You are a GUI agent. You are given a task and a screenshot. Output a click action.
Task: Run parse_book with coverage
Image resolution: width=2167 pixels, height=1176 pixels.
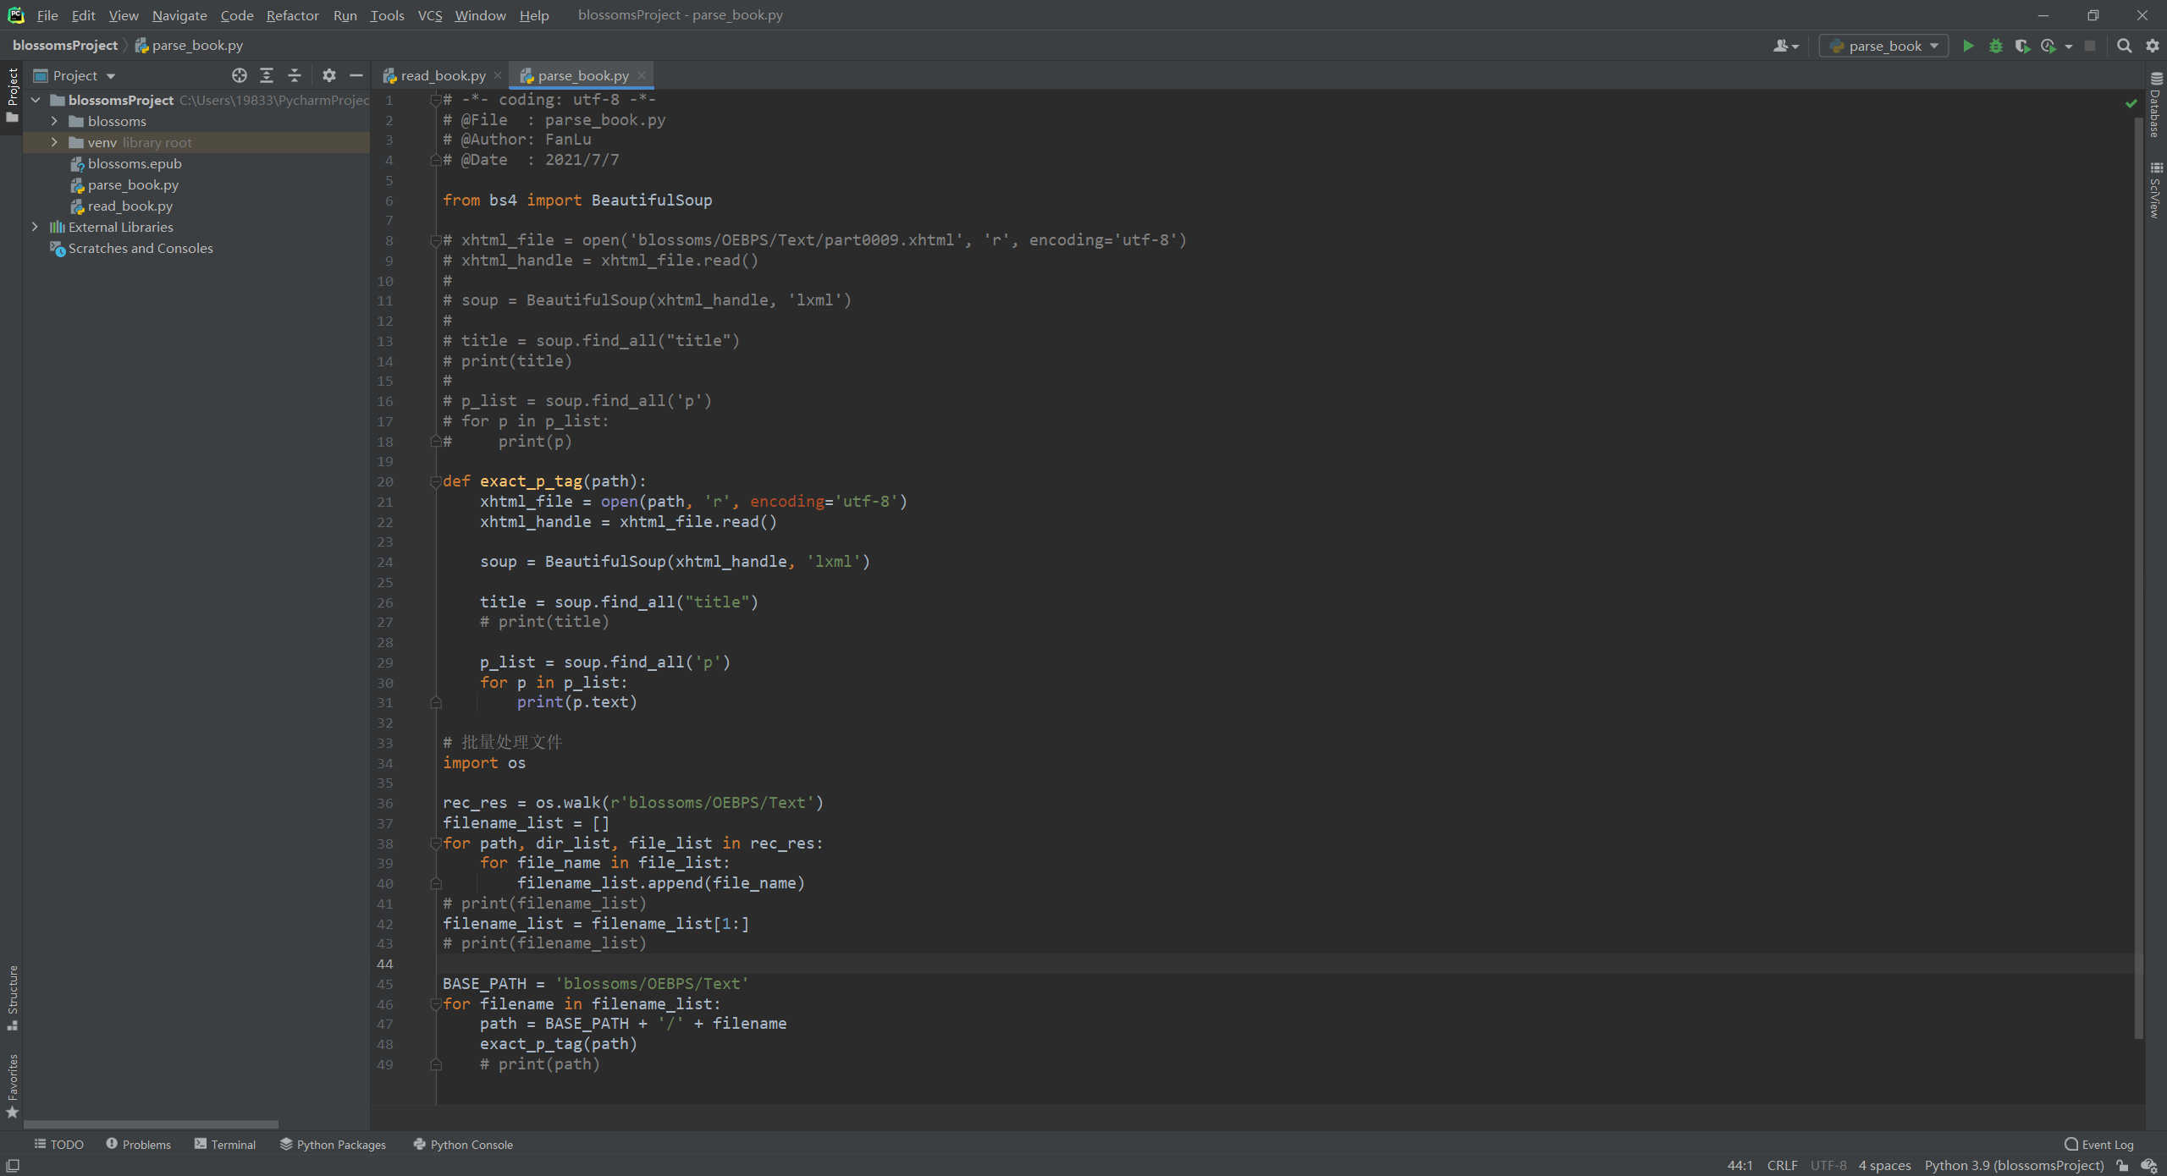2022,47
